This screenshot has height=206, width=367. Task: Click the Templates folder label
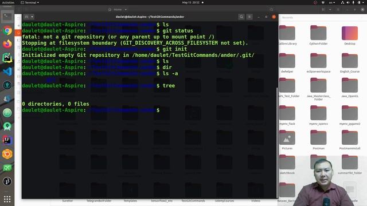coord(130,201)
